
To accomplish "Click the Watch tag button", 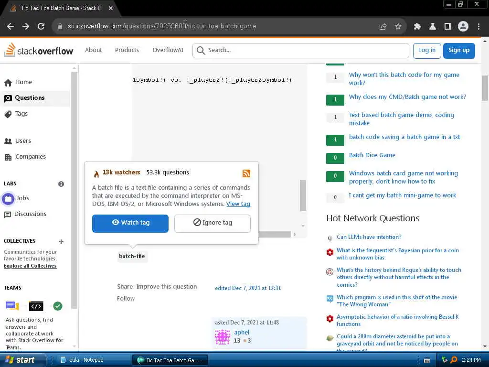I will (130, 224).
